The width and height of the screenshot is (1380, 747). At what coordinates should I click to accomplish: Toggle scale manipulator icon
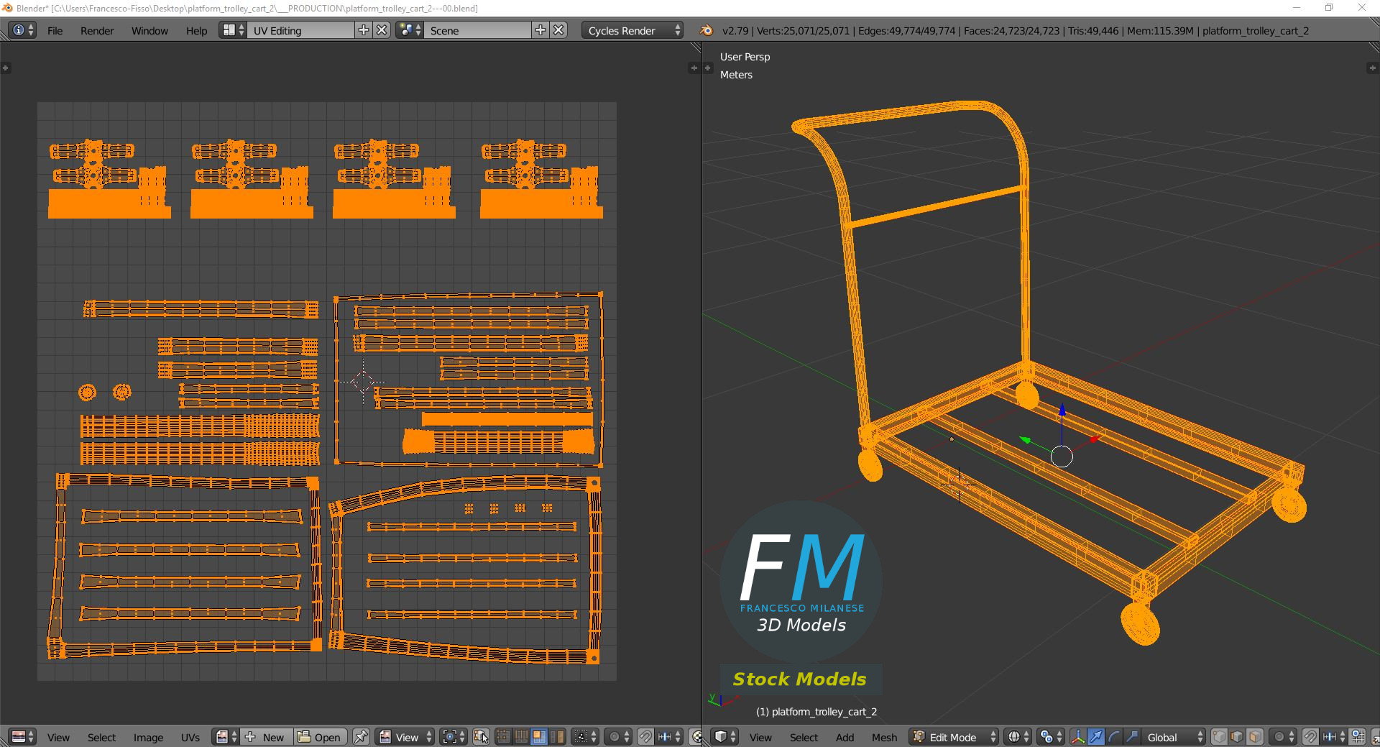(x=1132, y=737)
